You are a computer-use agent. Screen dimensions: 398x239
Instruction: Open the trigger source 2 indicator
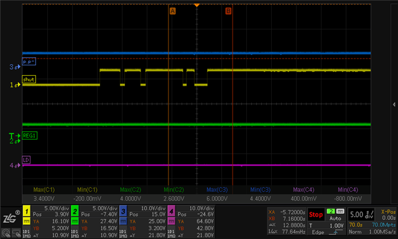[330, 212]
